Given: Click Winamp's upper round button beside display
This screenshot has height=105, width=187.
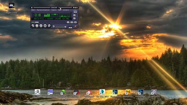Looking at the screenshot, I should click(x=75, y=15).
